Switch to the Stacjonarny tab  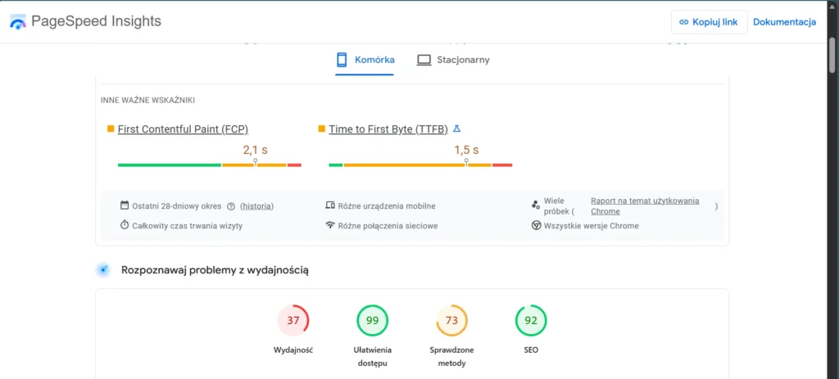coord(453,60)
